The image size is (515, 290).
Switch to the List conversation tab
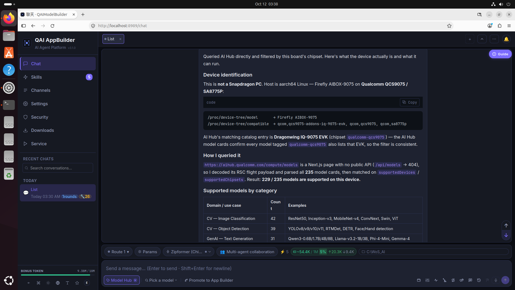tap(111, 39)
